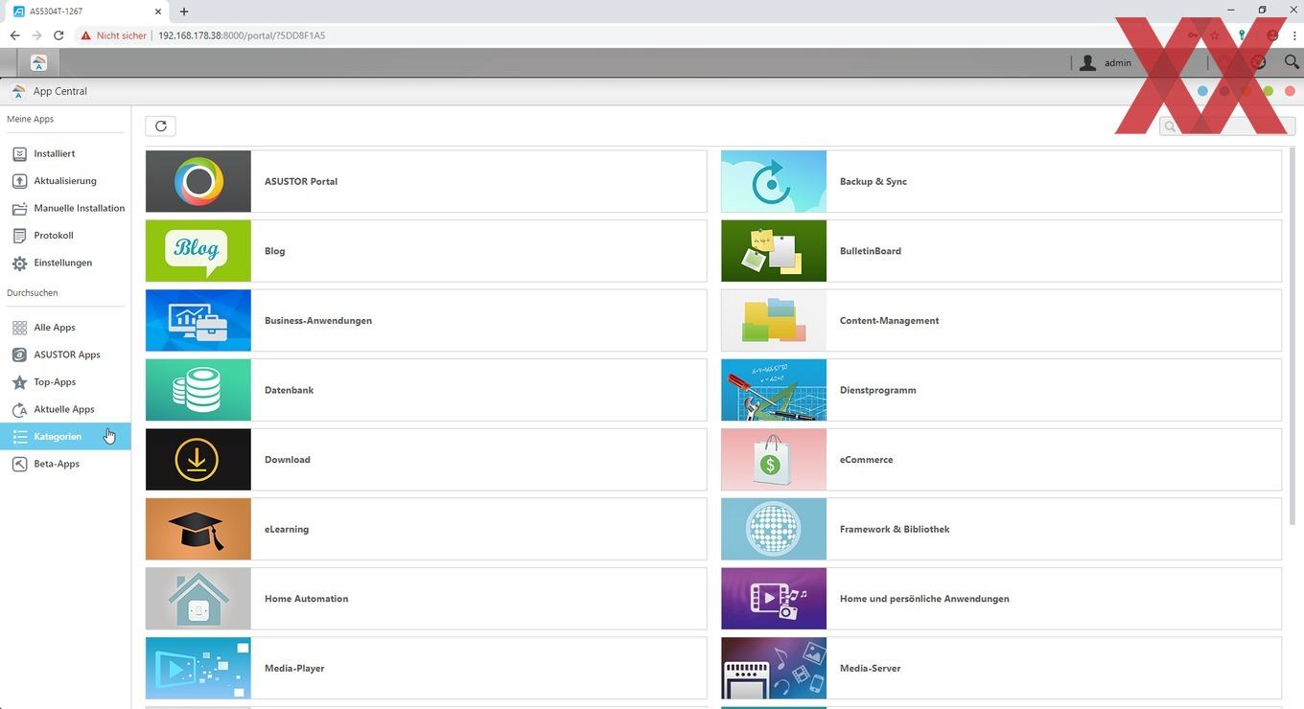Open the Datenbank category icon
The width and height of the screenshot is (1304, 709).
click(198, 390)
